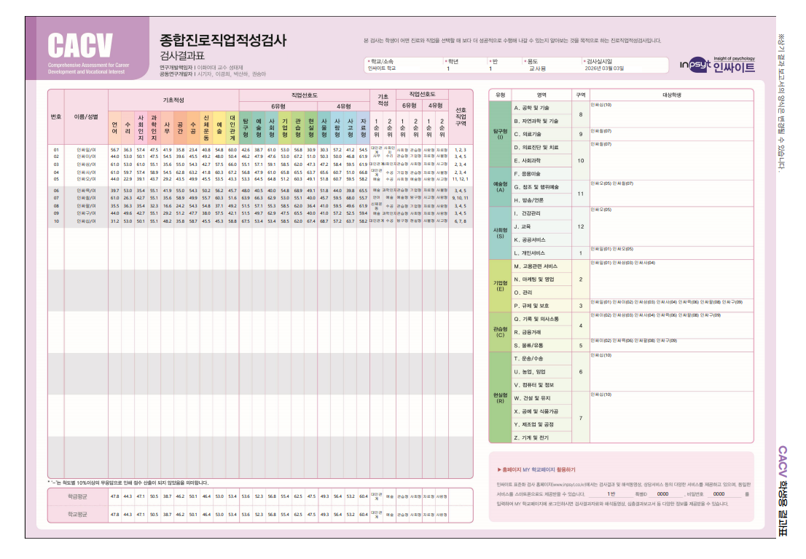Click the vertical CACV 학생용 결과표 label
This screenshot has height=559, width=806.
coord(783,491)
